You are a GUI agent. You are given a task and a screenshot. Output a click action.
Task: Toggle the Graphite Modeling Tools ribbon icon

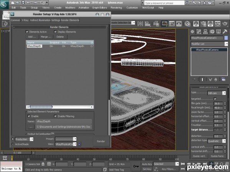(x=164, y=24)
